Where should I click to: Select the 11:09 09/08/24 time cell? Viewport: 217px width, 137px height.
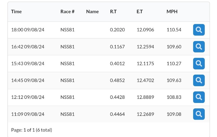[x=28, y=114]
